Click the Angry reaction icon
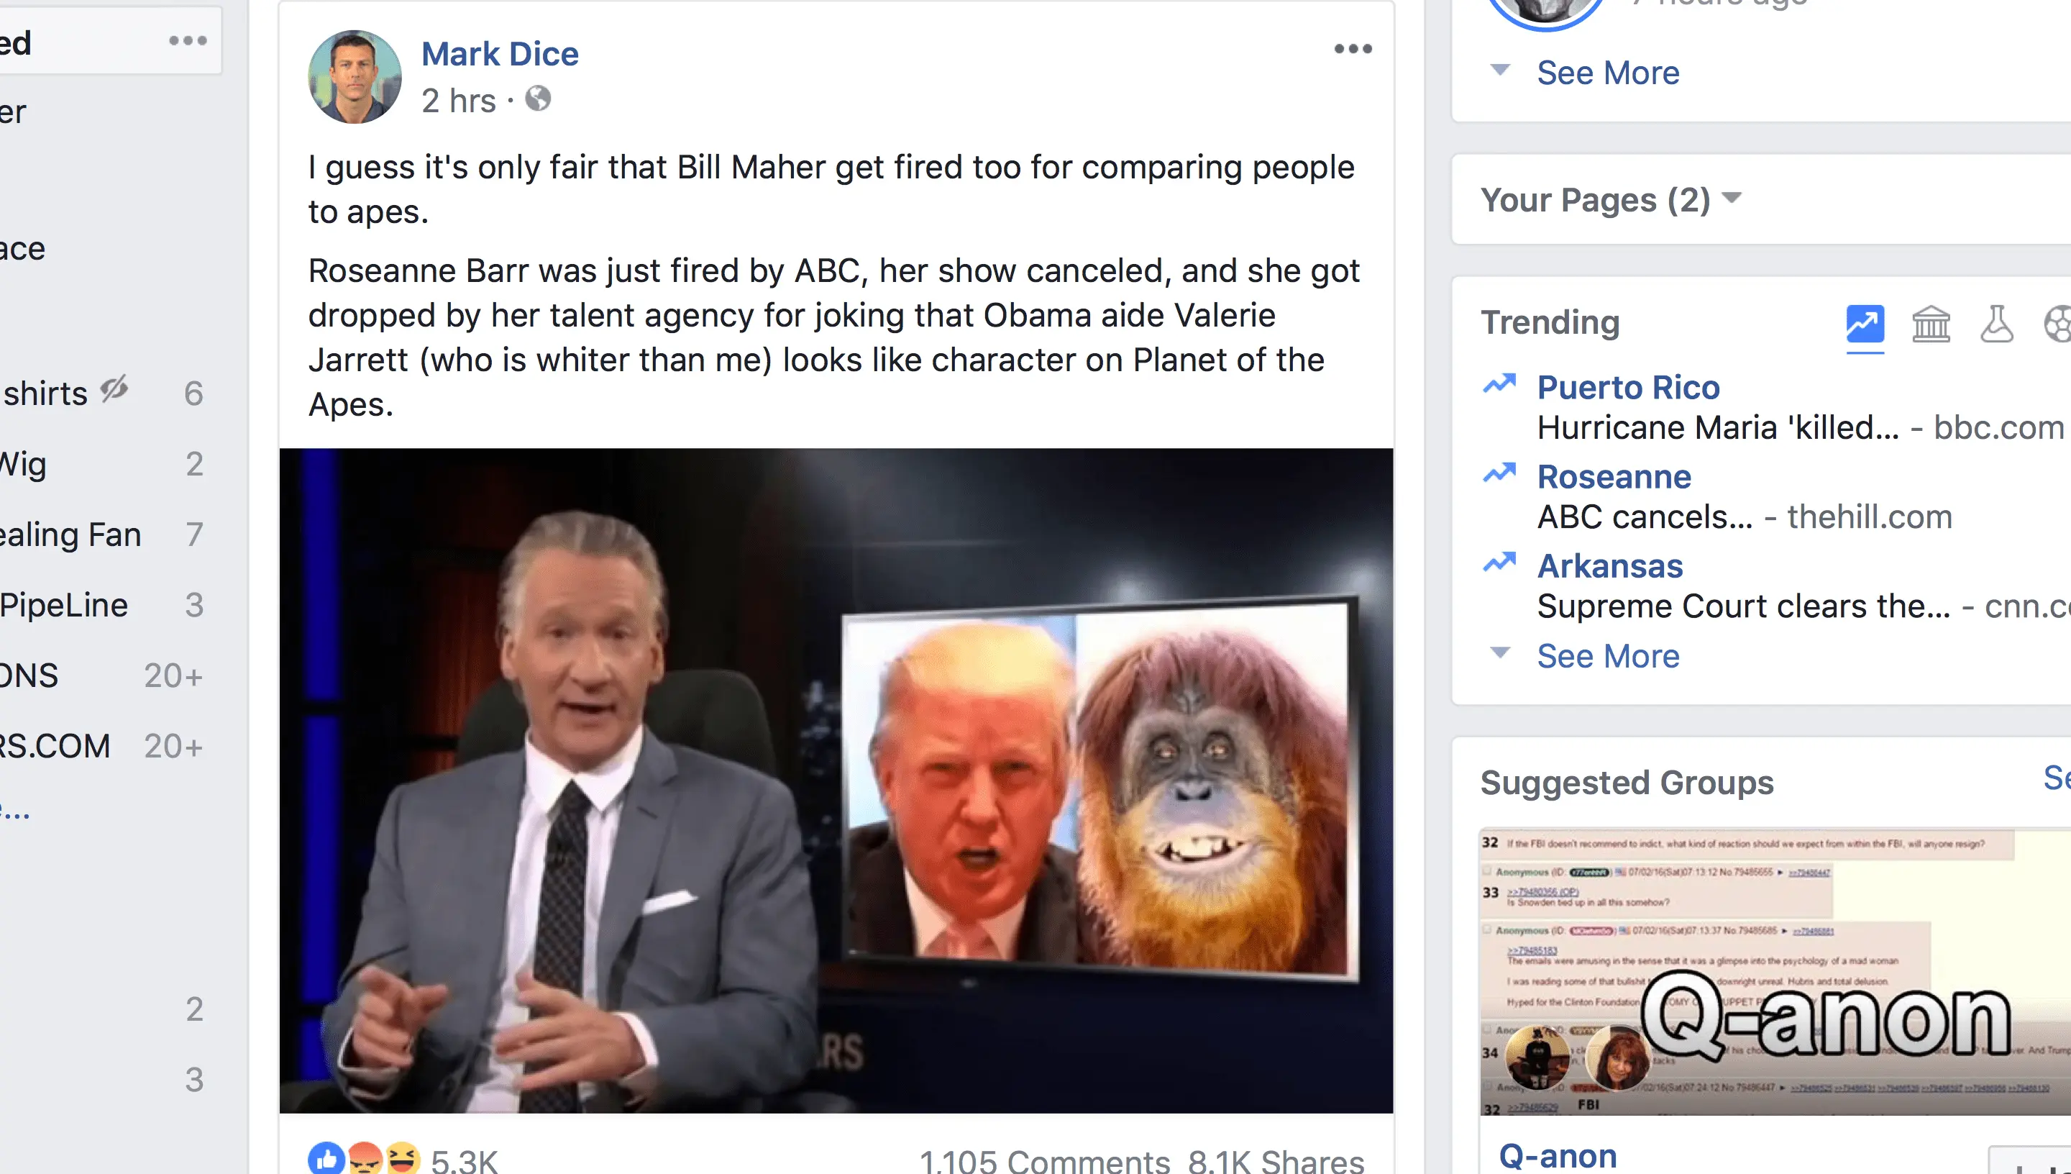2071x1174 pixels. pos(365,1159)
